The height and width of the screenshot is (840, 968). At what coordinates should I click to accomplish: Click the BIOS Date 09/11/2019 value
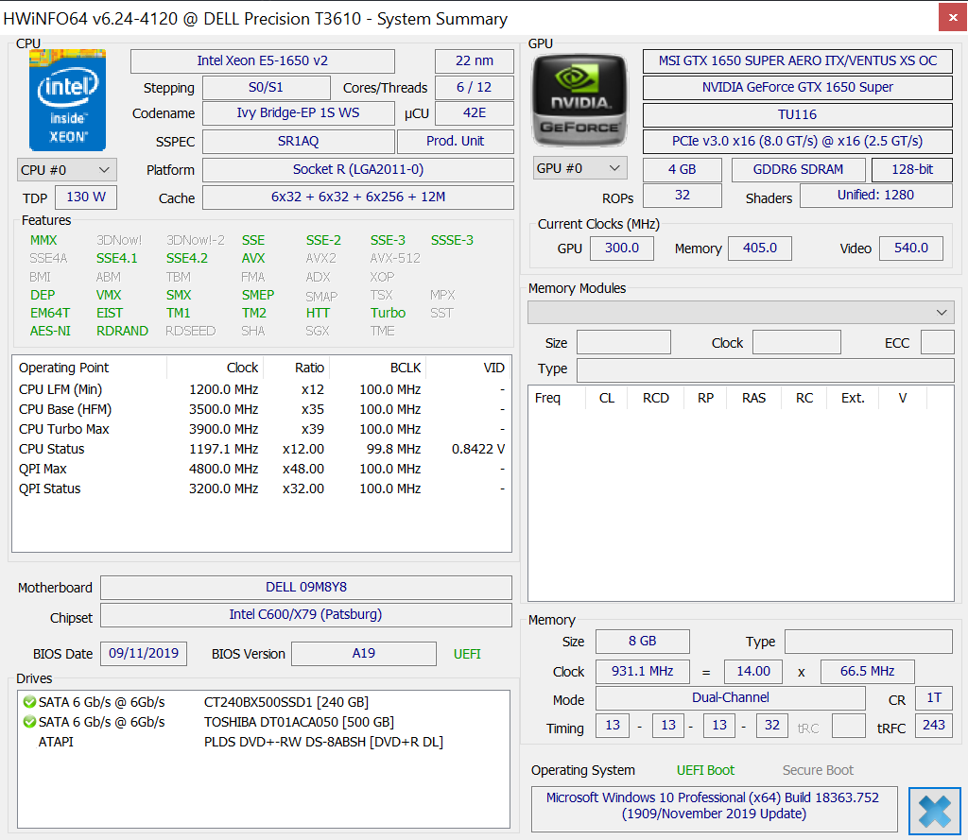pos(144,654)
